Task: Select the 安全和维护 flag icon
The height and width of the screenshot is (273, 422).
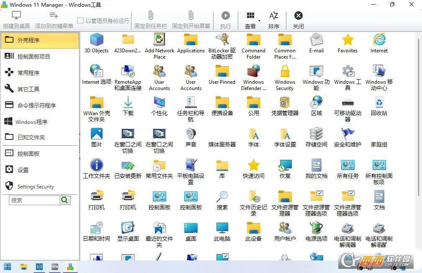Action: tap(347, 134)
